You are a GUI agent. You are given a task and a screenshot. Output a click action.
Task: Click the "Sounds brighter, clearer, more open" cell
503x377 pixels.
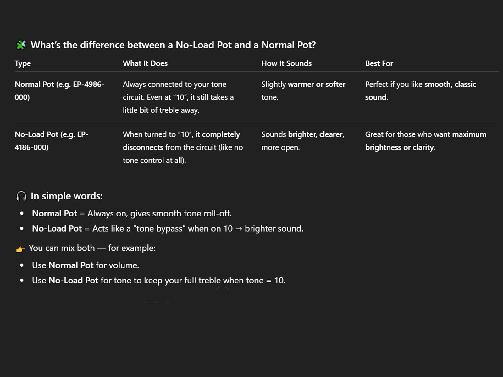302,141
